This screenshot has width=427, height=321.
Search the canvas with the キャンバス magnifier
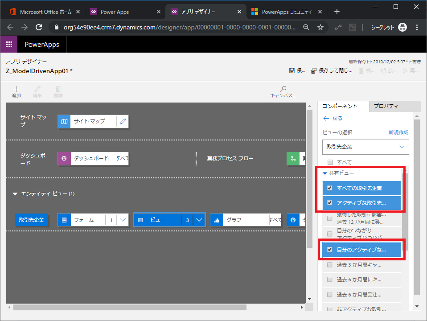coord(283,89)
